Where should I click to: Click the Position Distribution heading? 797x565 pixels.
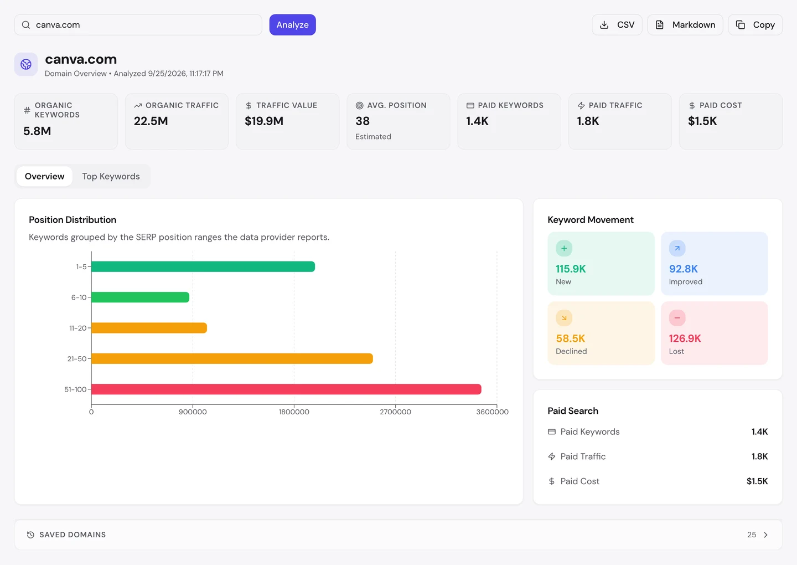(x=73, y=220)
